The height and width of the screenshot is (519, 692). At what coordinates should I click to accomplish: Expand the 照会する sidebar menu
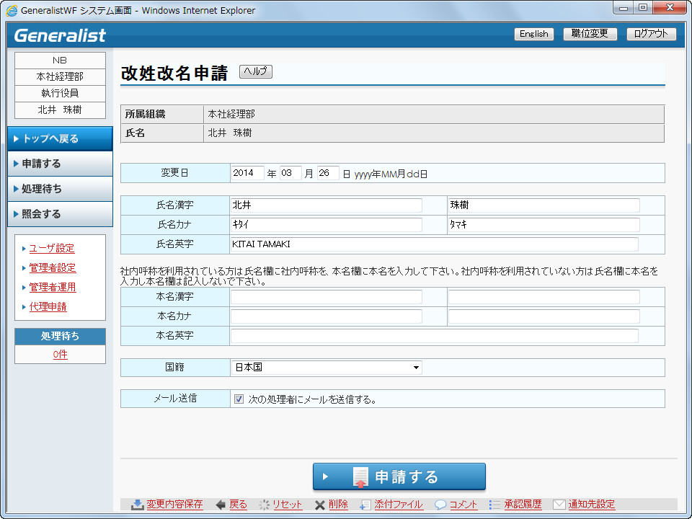click(x=60, y=214)
